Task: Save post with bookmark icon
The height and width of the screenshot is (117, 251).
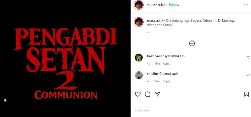Action: click(246, 94)
